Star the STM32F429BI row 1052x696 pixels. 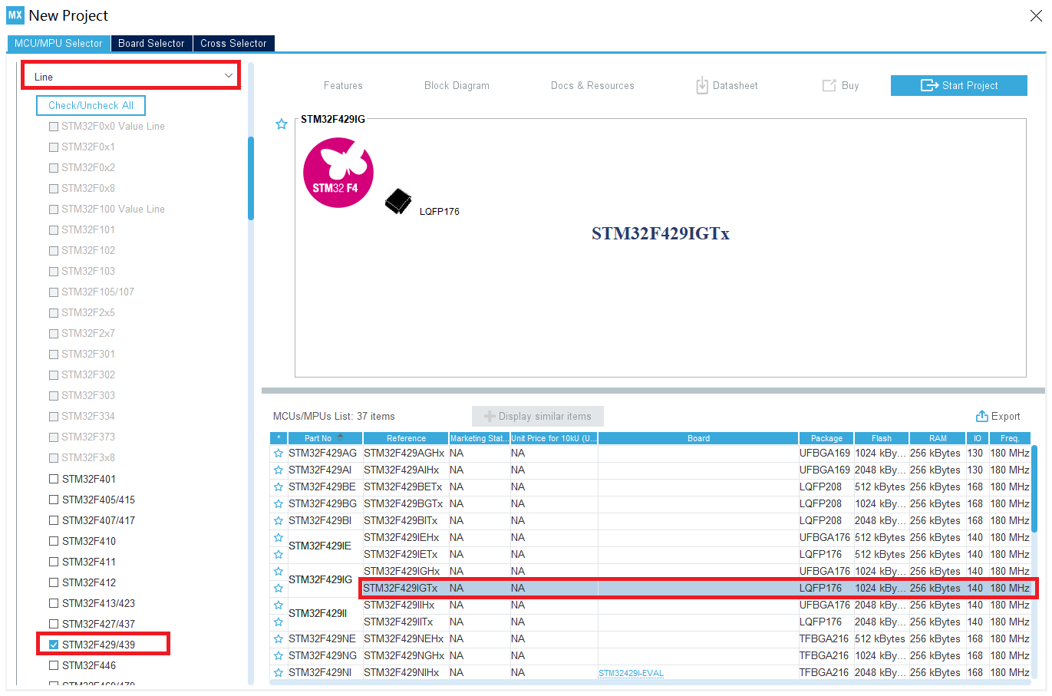[279, 521]
